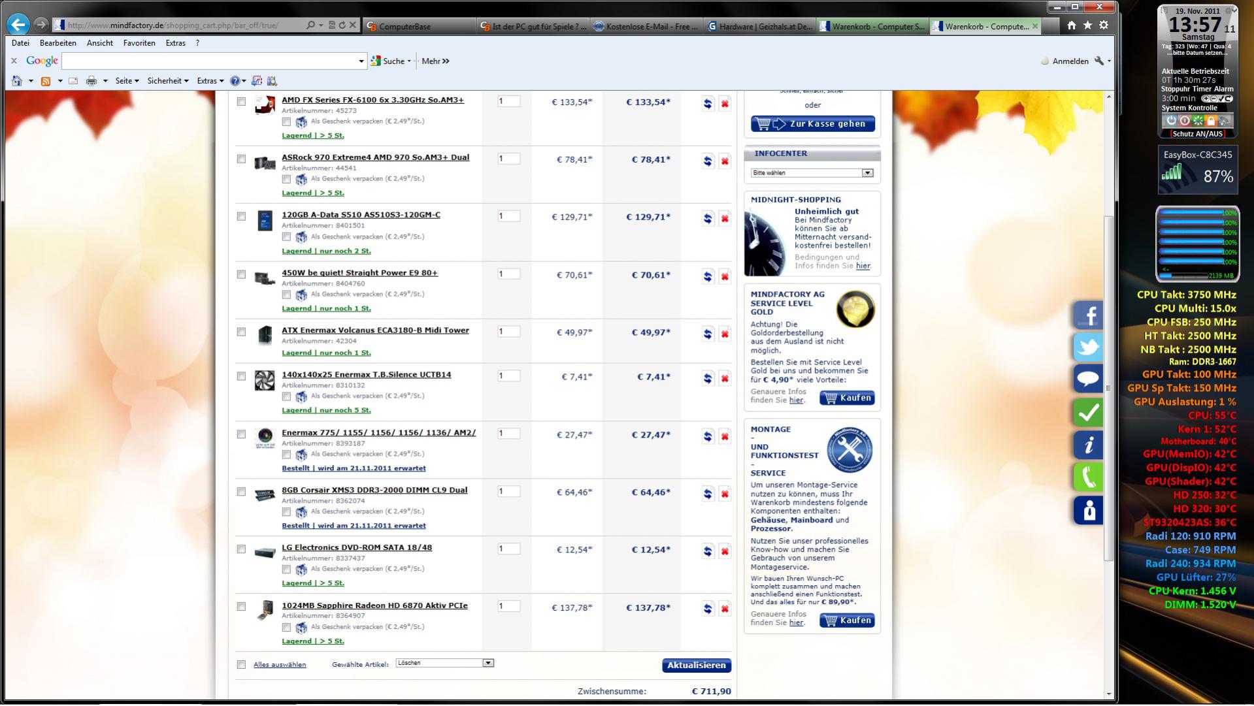Click the 'Zur Kasse gehen' button
1254x706 pixels.
tap(813, 124)
